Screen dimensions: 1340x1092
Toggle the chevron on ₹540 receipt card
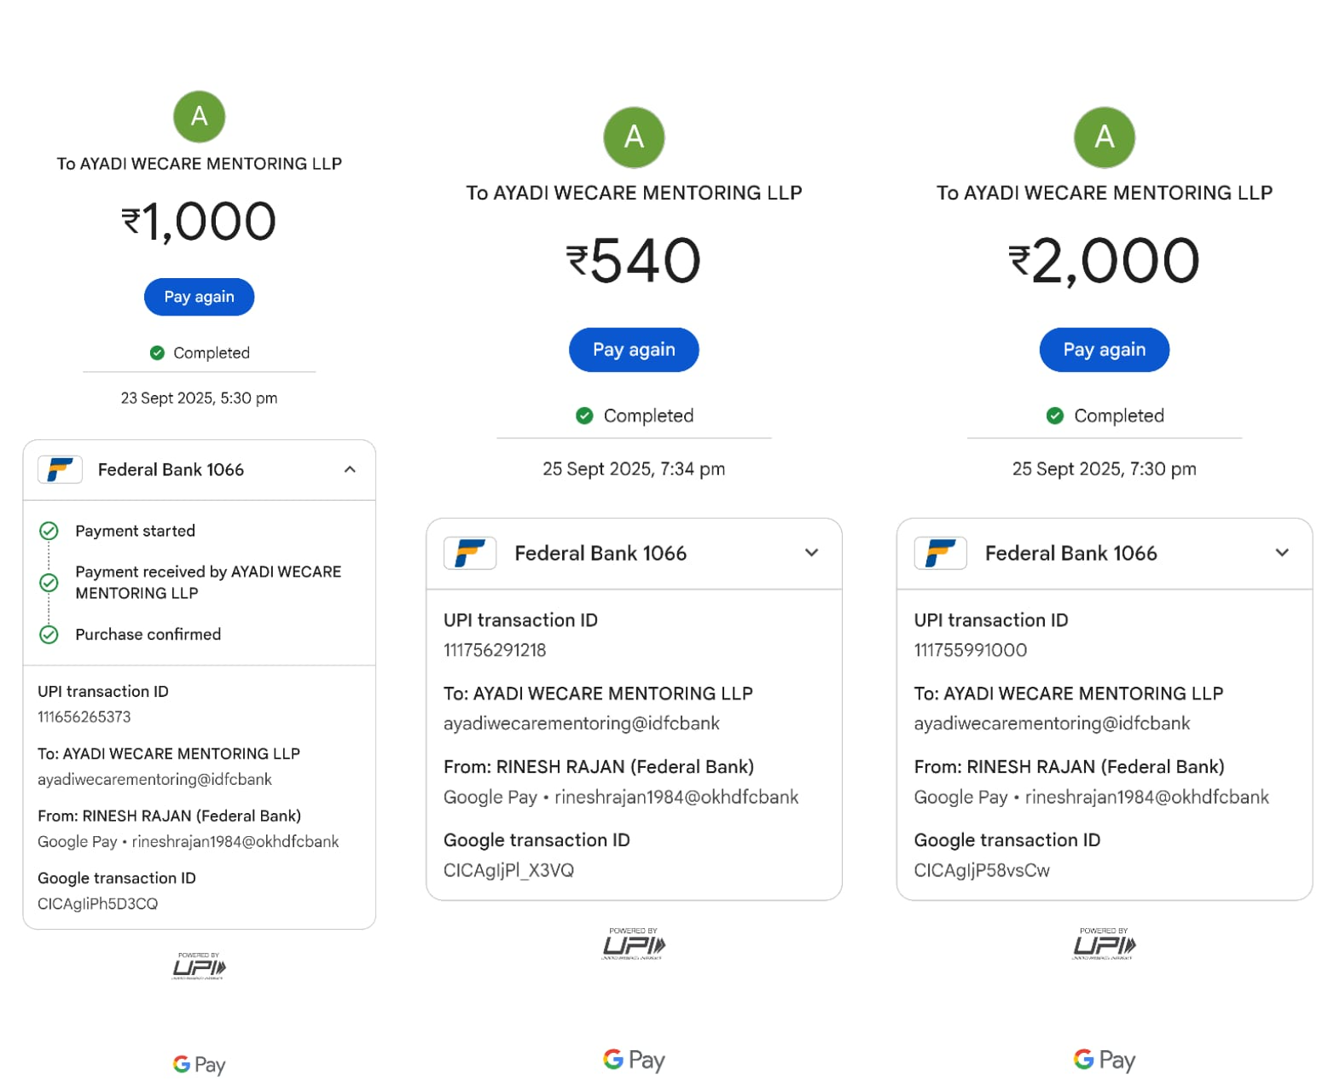(811, 554)
